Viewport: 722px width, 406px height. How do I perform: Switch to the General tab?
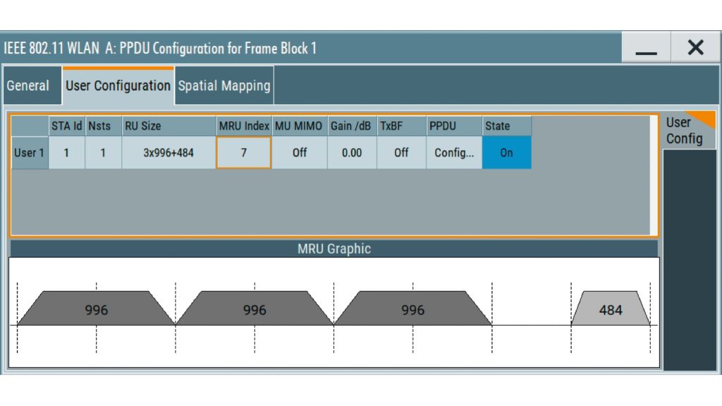[x=29, y=85]
